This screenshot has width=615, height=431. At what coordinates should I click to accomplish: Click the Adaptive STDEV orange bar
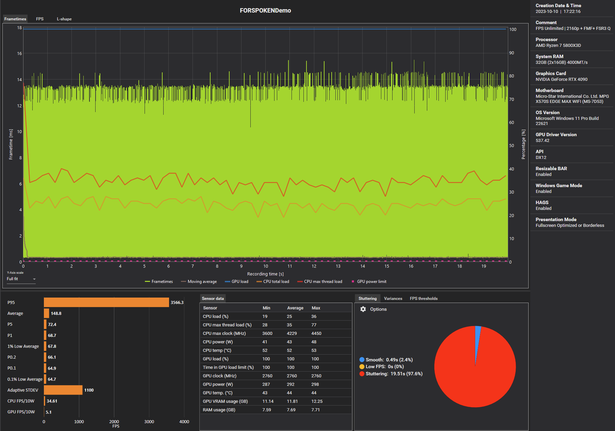click(x=63, y=390)
